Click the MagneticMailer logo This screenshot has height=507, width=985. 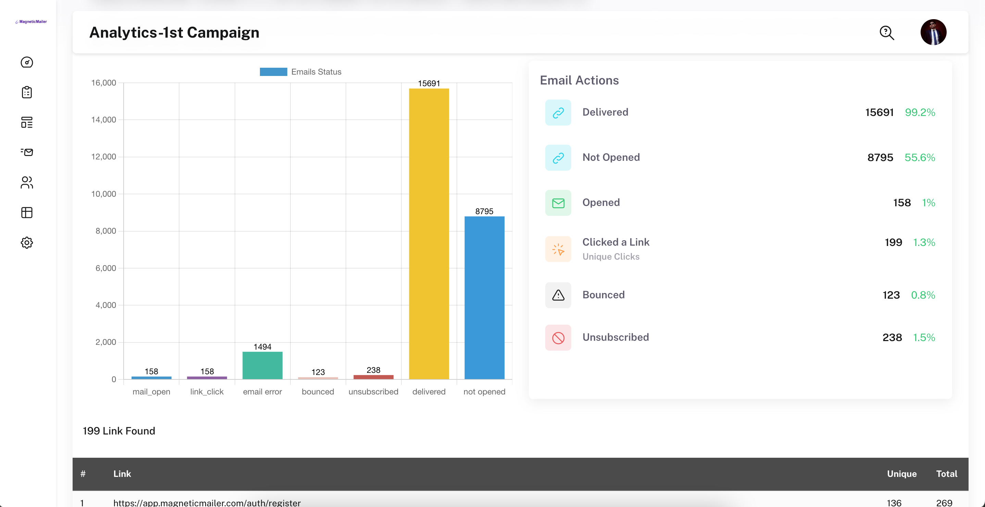[x=31, y=22]
